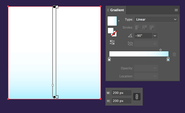Click the midpoint square on the annotator
Screen dimensions: 185x113
(53, 85)
